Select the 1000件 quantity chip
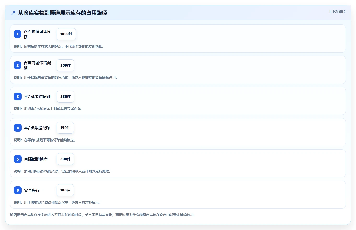 tap(66, 34)
